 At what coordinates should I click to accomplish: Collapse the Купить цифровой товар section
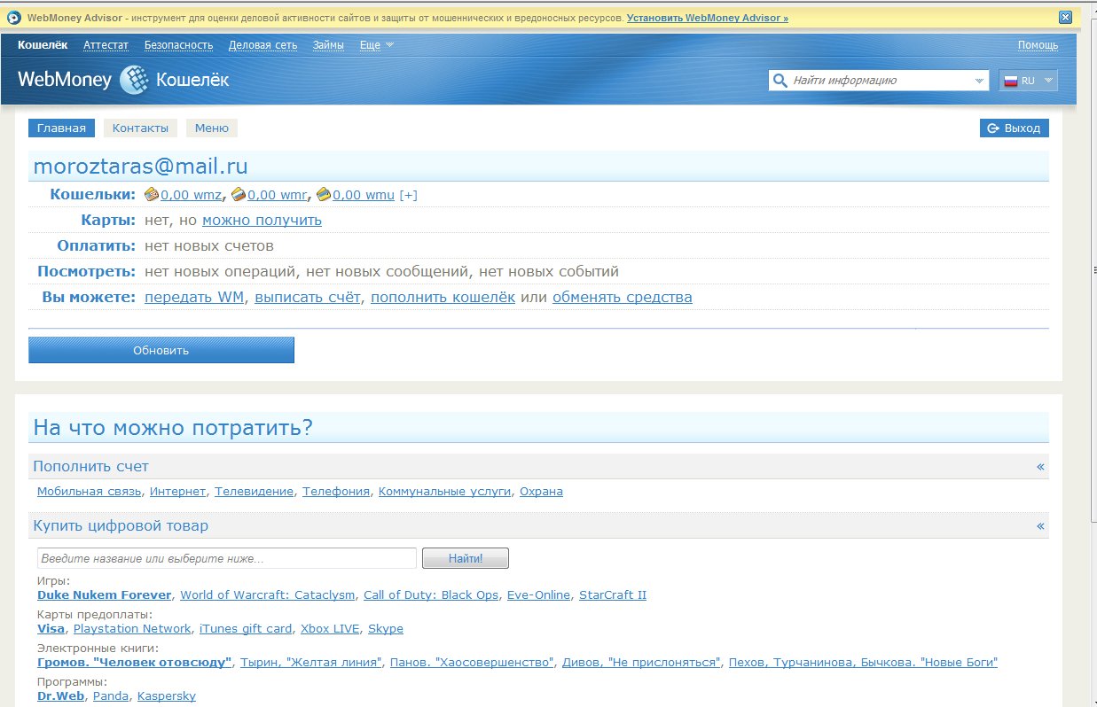coord(1040,525)
